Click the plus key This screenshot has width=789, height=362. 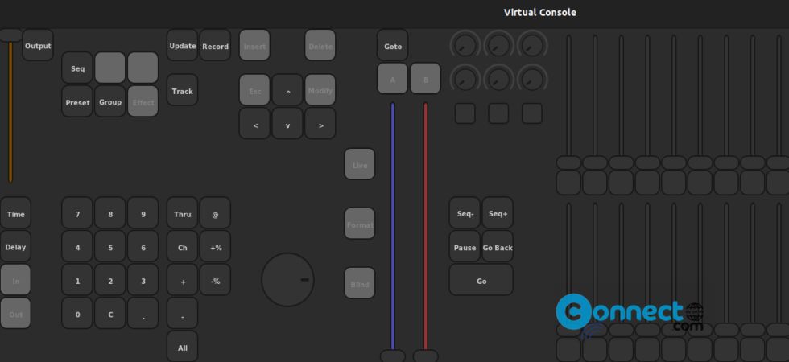pyautogui.click(x=182, y=280)
